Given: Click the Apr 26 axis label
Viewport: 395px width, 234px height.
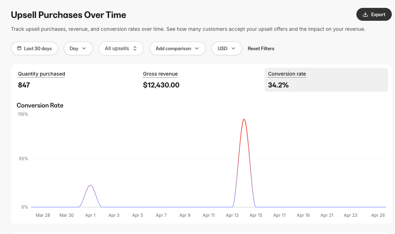Looking at the screenshot, I should 378,215.
